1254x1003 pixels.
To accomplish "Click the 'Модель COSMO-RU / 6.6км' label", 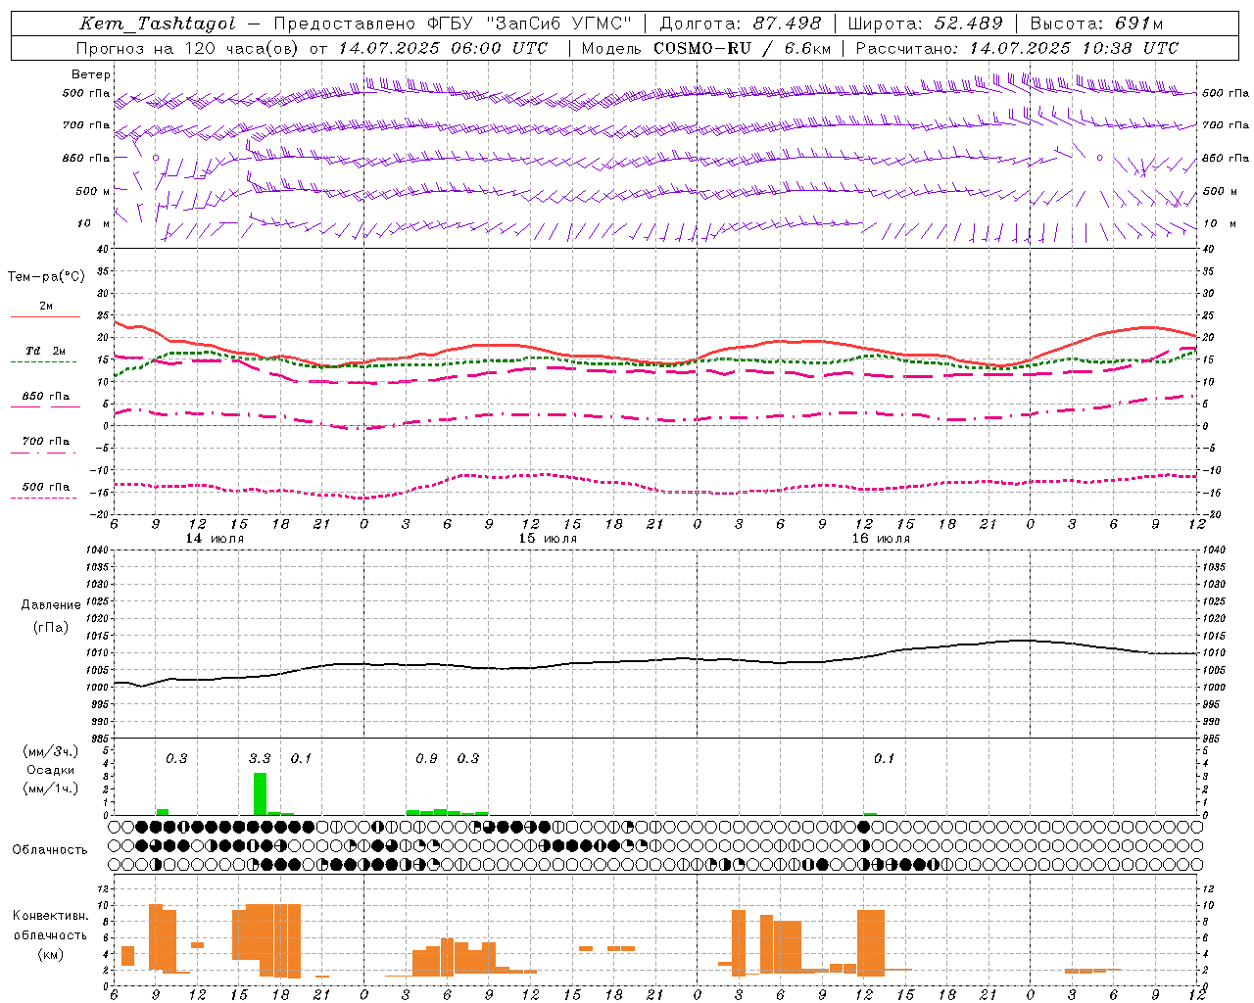I will point(706,48).
